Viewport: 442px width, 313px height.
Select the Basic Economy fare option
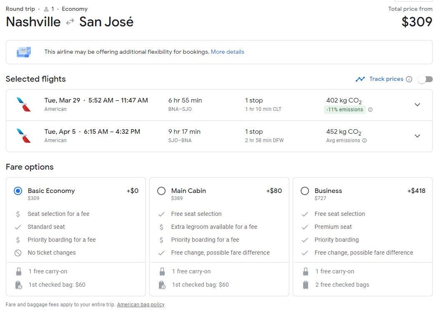[18, 191]
